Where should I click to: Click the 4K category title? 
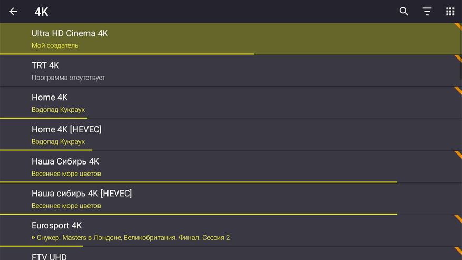point(41,12)
